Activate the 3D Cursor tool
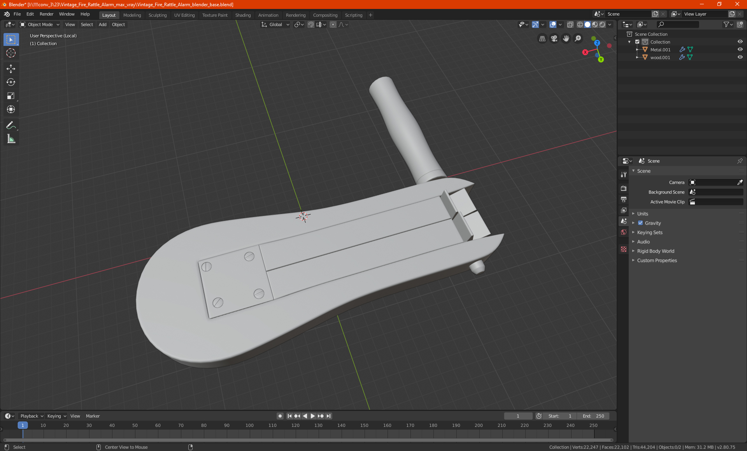 [x=11, y=53]
